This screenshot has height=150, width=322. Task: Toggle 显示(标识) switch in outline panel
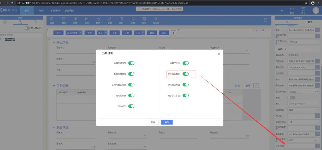27,28
